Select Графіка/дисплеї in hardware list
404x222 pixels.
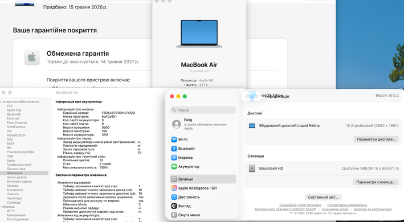(x=19, y=165)
